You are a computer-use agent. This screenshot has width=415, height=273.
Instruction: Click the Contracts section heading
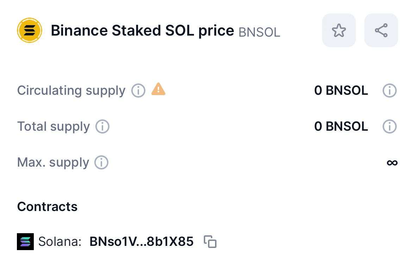(x=47, y=207)
